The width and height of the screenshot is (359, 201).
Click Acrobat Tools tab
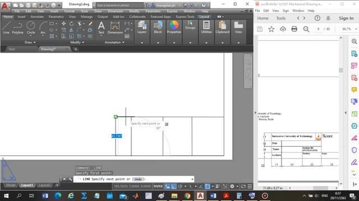[x=281, y=18]
